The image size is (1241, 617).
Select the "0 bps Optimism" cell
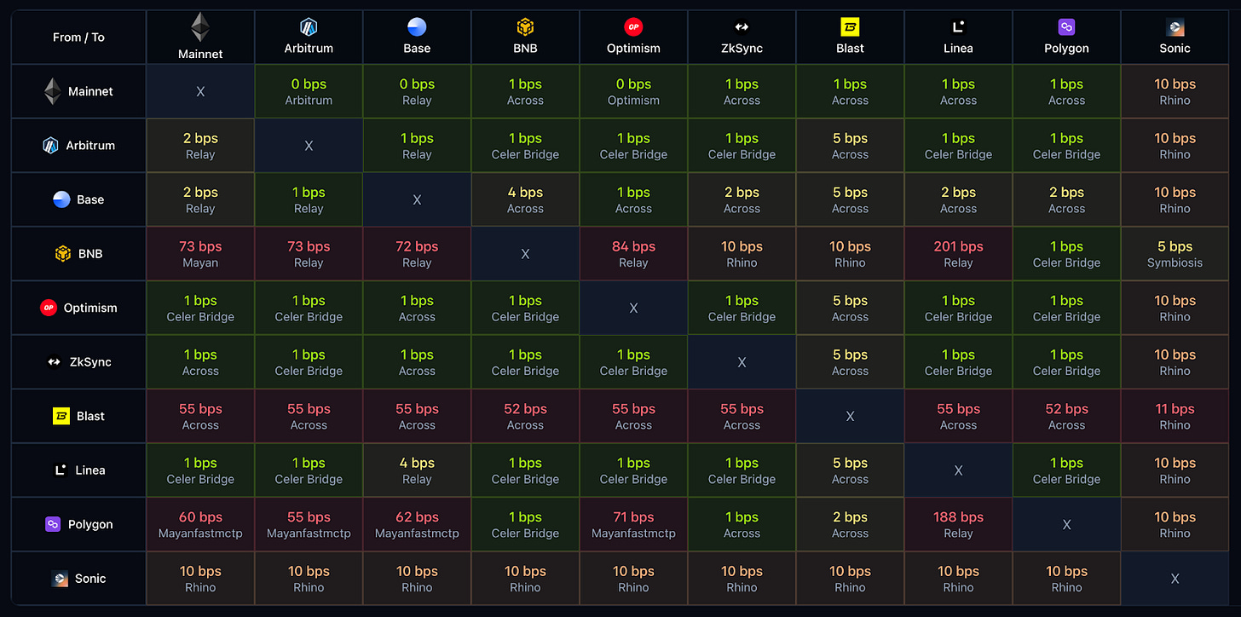(633, 91)
